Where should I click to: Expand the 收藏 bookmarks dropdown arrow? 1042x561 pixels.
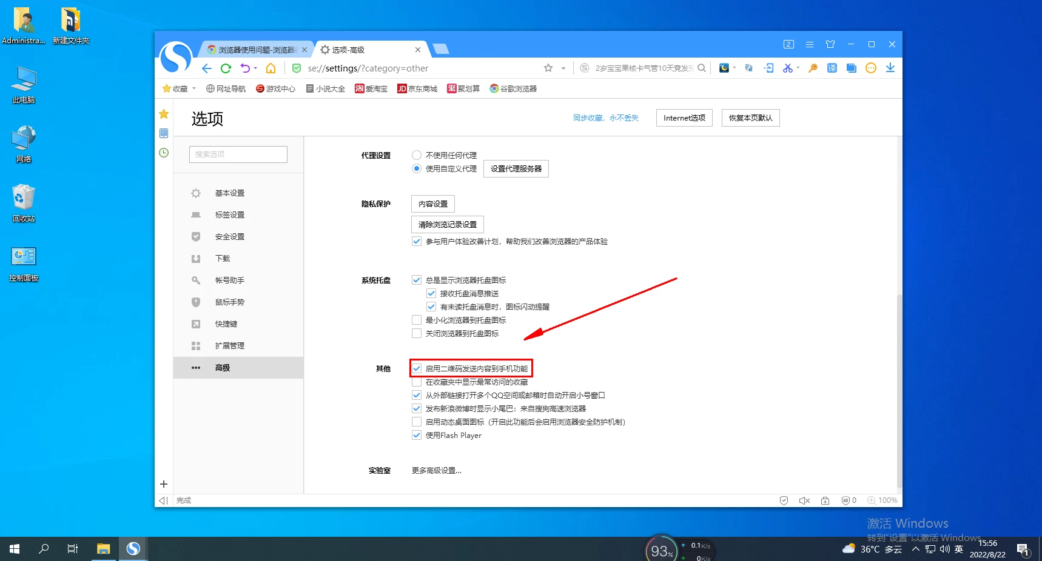[194, 88]
